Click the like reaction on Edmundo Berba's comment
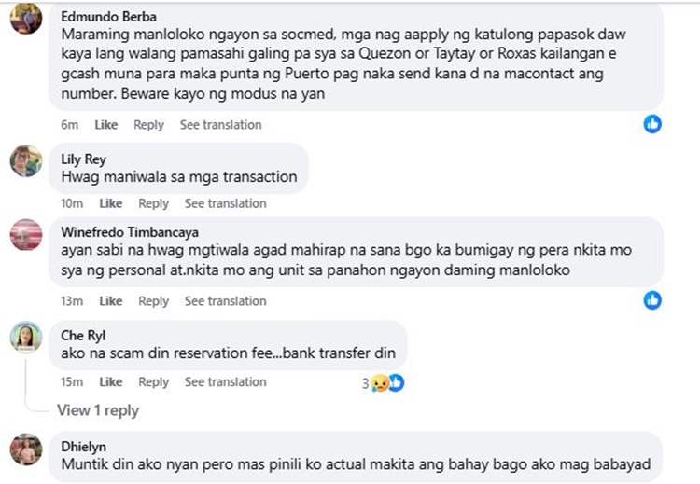This screenshot has height=484, width=700. (x=652, y=124)
